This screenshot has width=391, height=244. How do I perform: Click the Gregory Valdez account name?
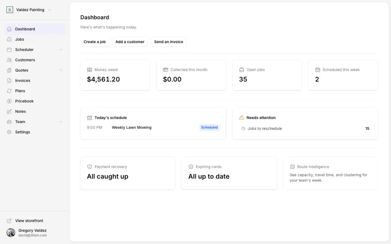point(32,231)
